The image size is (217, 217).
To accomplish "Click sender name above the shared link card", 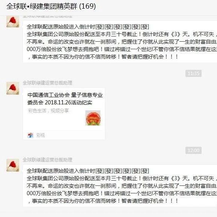I will tap(47, 83).
